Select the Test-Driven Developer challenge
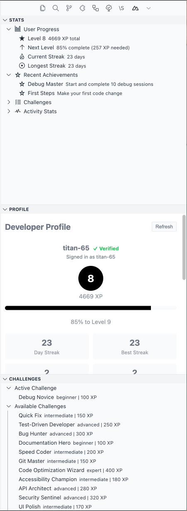The height and width of the screenshot is (511, 187). click(x=93, y=424)
